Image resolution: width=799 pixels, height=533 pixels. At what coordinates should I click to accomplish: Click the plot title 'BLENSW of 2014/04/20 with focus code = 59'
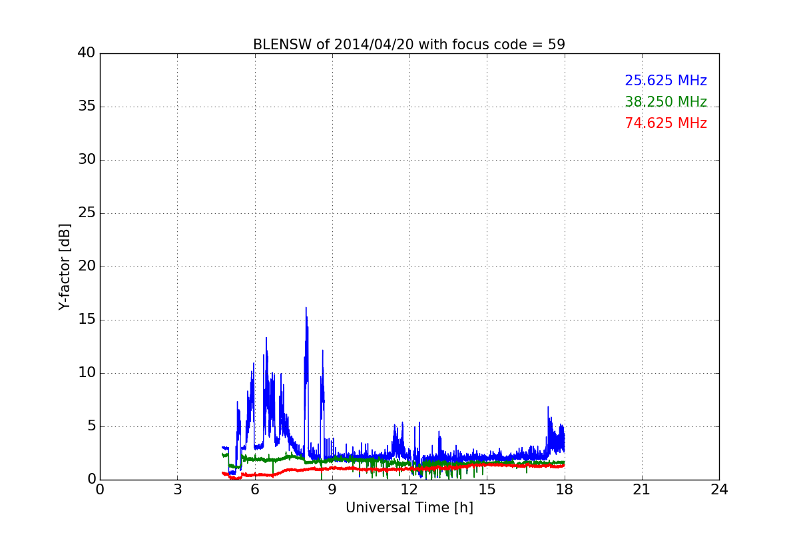pyautogui.click(x=409, y=45)
